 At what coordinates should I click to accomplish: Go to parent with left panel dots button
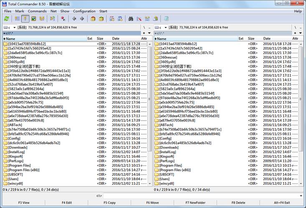pos(149,27)
